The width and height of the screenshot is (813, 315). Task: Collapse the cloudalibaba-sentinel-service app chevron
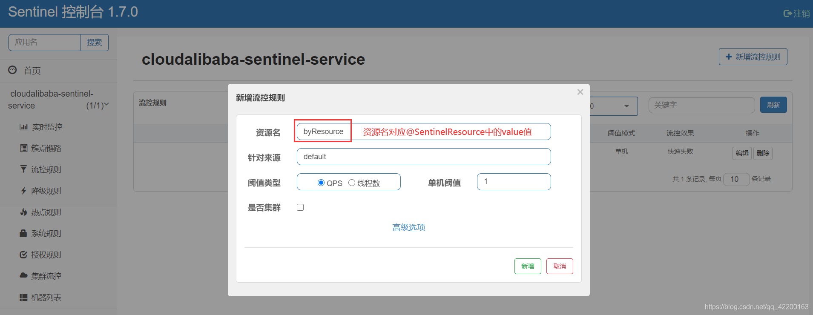coord(106,104)
